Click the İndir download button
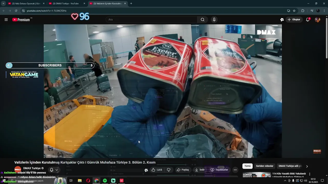Screen dimensions: 328x184 200,170
